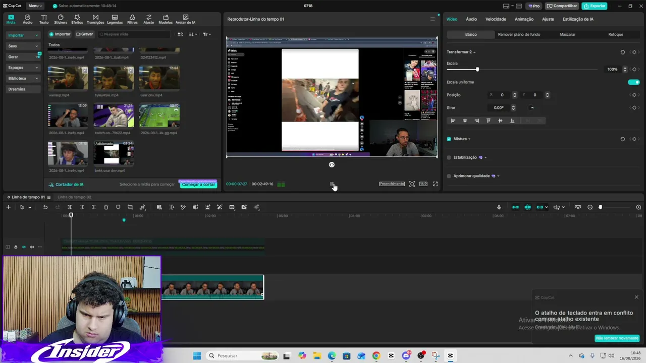Open the Filtros tab
Screen dimensions: 646x363
[132, 19]
